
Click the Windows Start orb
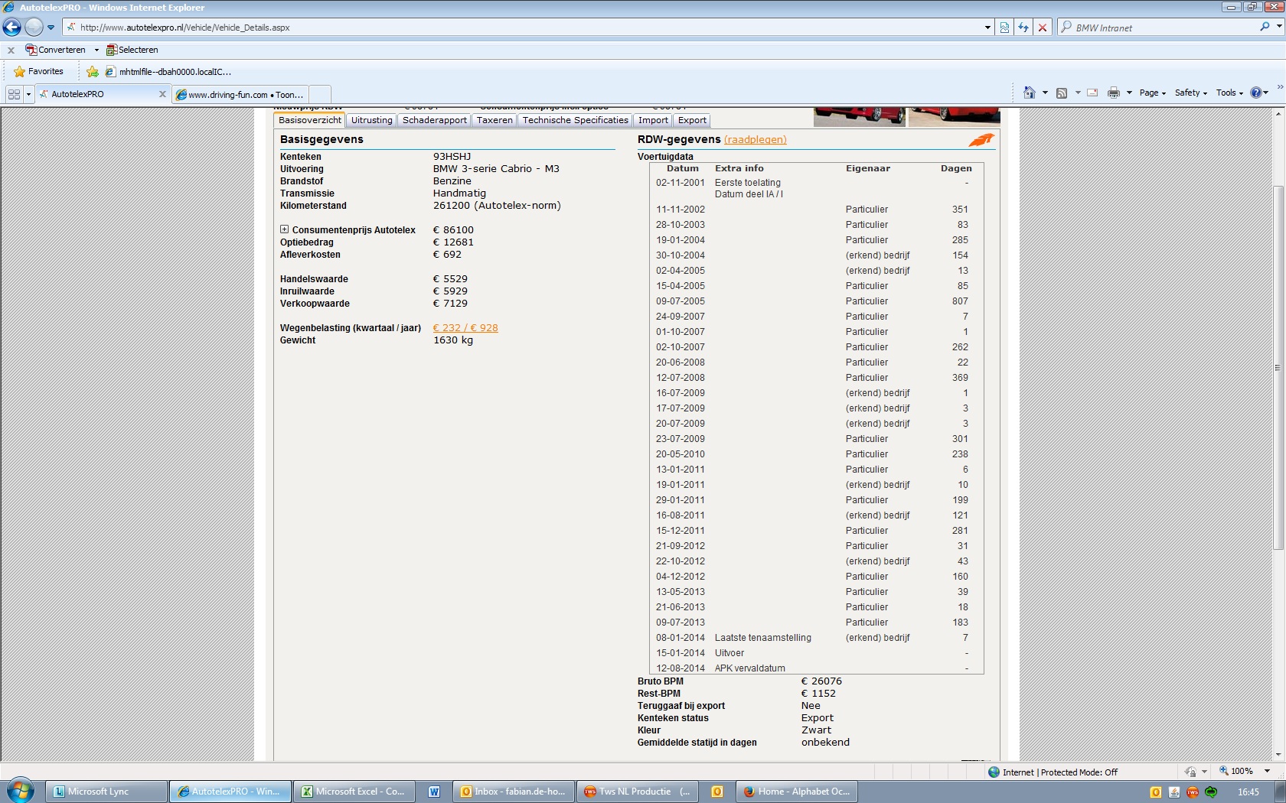(x=20, y=791)
